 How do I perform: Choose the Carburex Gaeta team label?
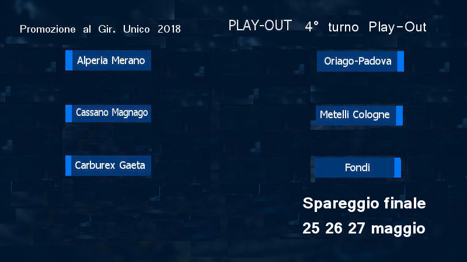[x=110, y=165]
